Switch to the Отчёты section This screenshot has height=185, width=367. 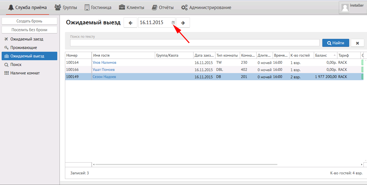(x=163, y=7)
